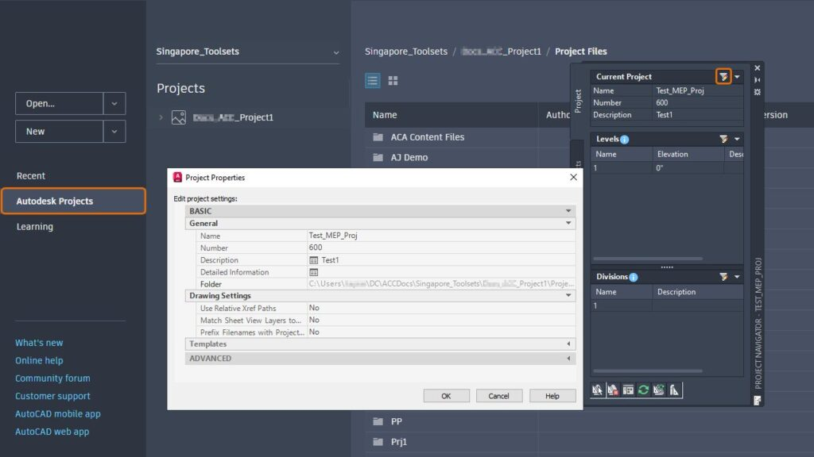Switch to grid view of project files

pos(393,81)
